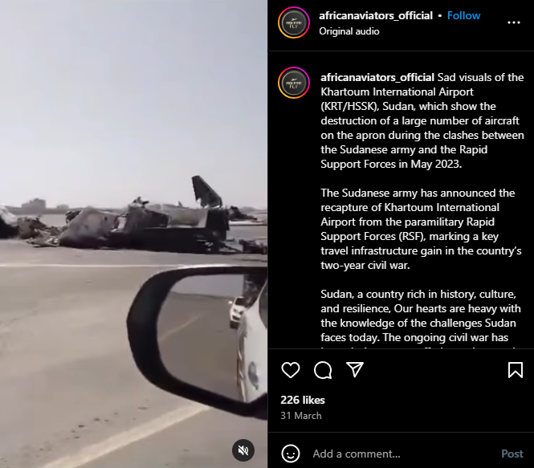This screenshot has height=468, width=534.
Task: Open comments via speech bubble icon
Action: pos(323,370)
